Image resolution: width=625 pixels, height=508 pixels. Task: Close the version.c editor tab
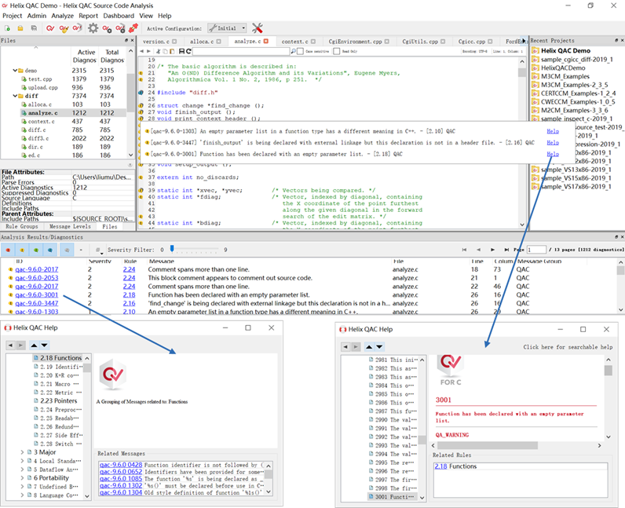coord(174,42)
